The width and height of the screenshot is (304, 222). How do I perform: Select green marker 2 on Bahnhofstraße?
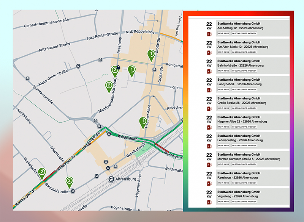[69, 182]
